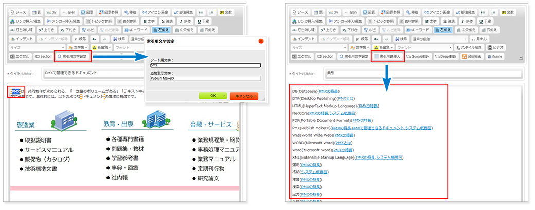Open システム概要図 link on the 格納 row
Image resolution: width=535 pixels, height=210 pixels.
click(x=314, y=172)
